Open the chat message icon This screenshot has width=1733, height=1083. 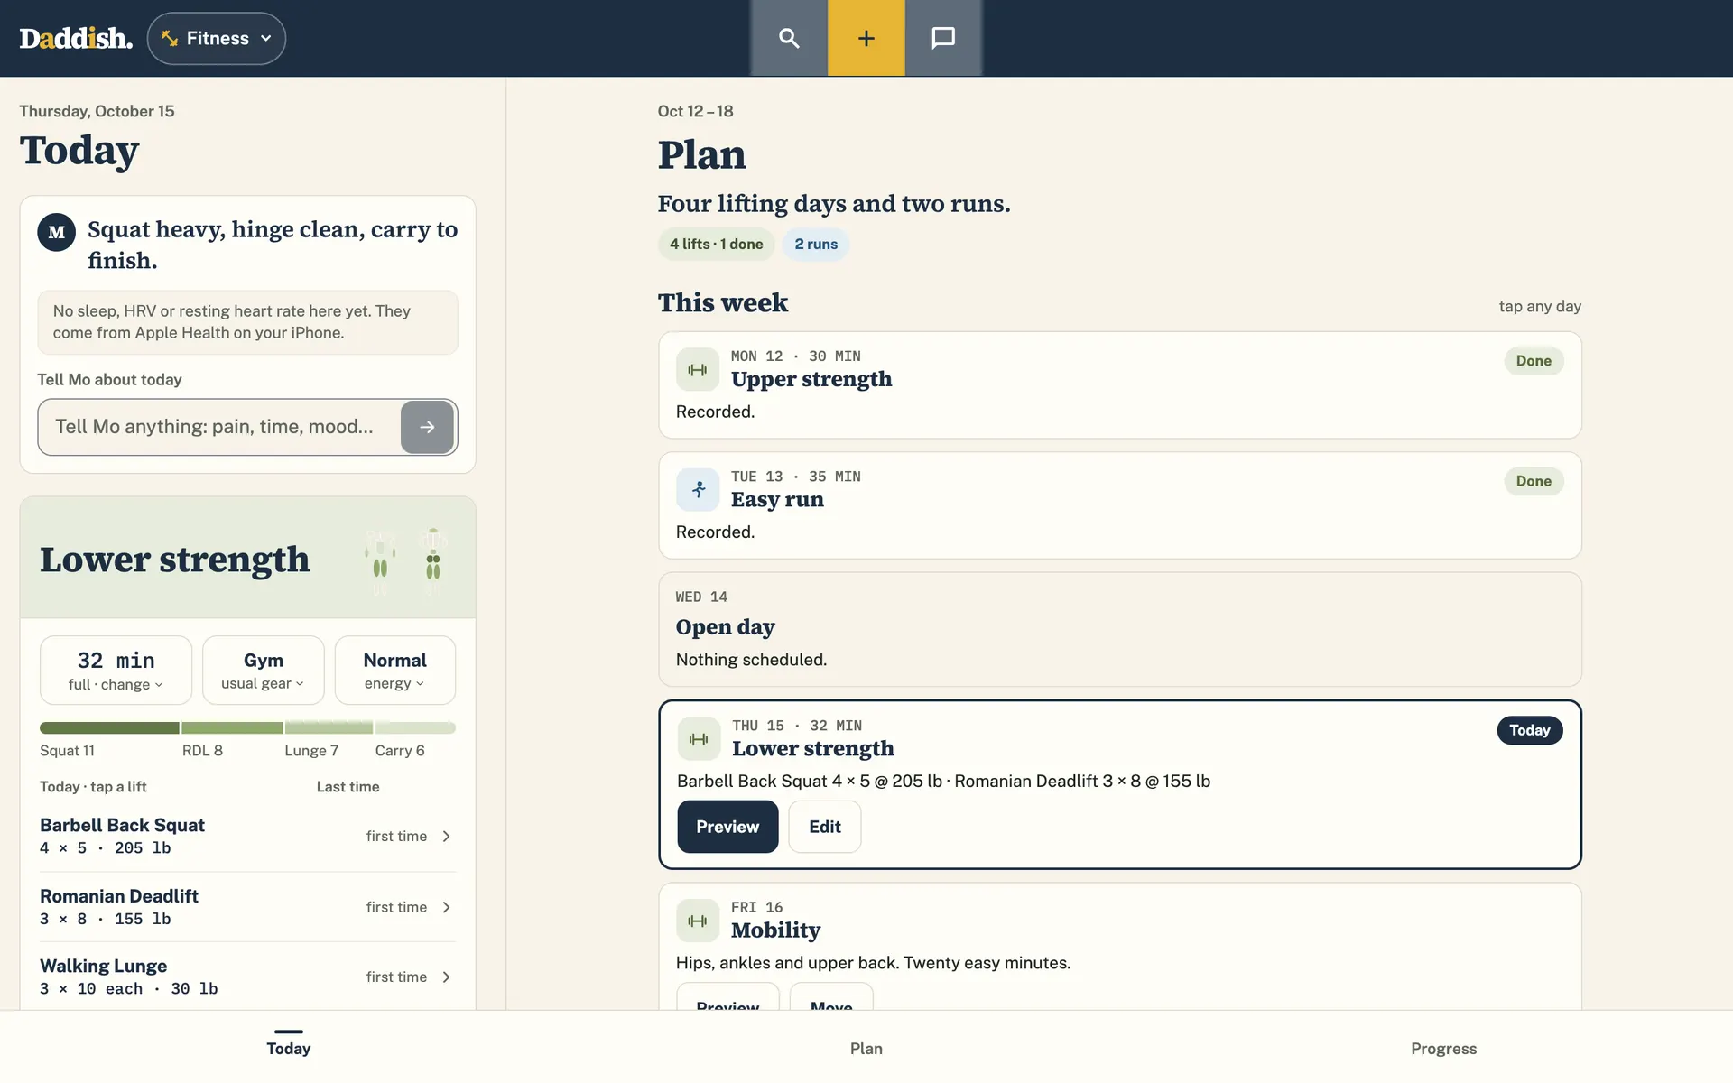tap(943, 38)
